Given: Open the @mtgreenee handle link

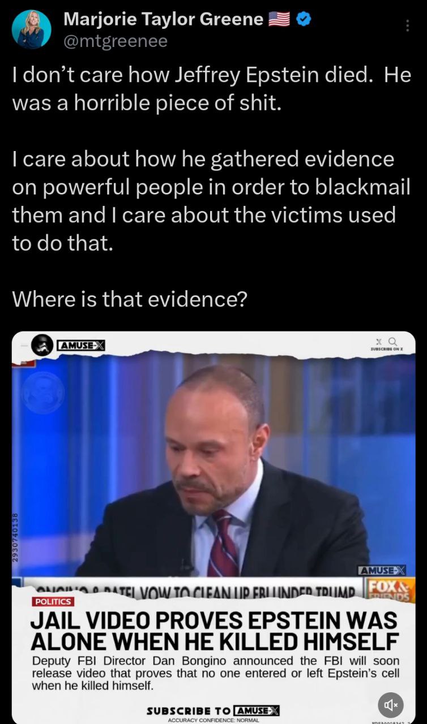Looking at the screenshot, I should tap(115, 41).
